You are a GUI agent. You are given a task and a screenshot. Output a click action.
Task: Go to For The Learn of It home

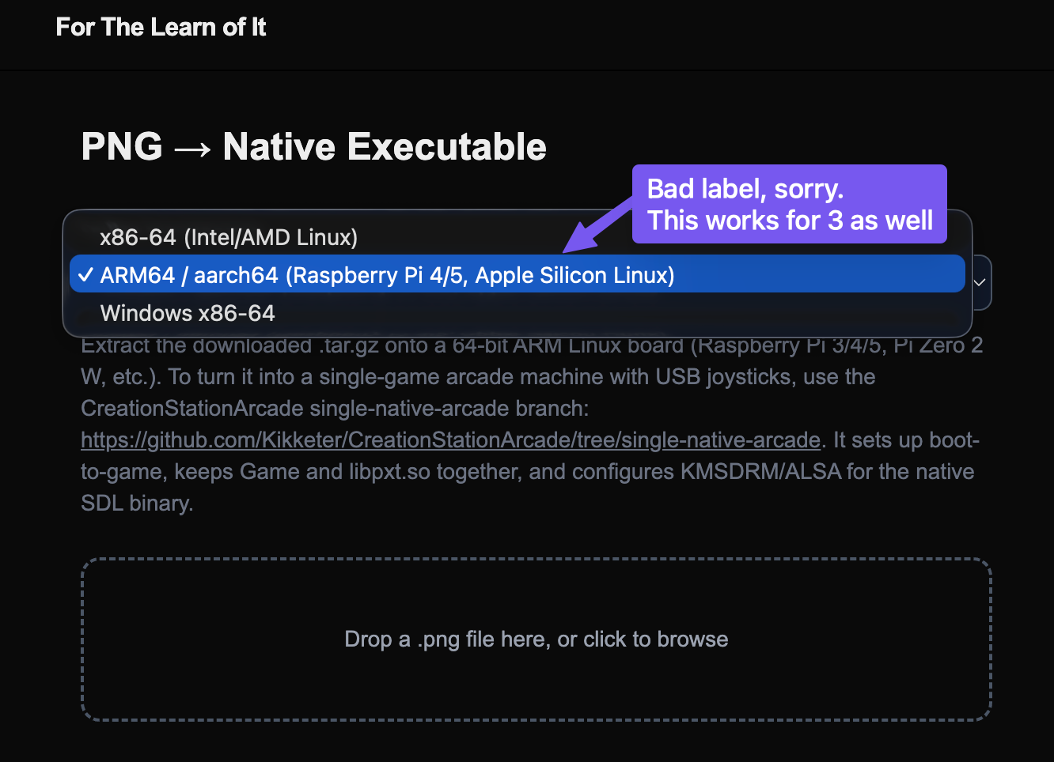tap(161, 27)
